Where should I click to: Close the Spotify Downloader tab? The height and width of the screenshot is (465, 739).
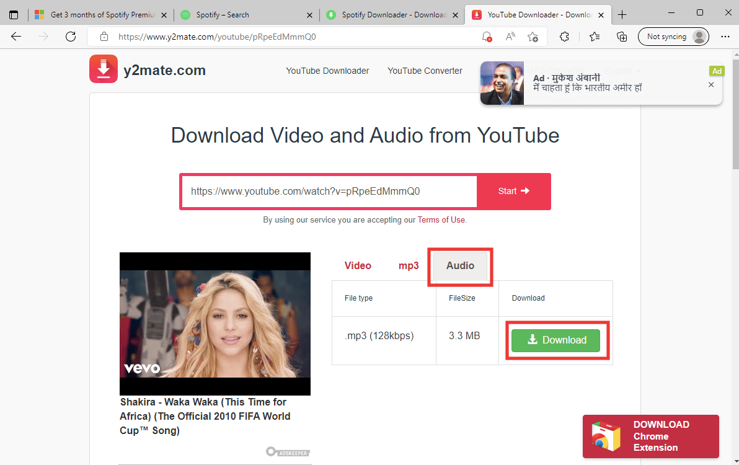455,15
